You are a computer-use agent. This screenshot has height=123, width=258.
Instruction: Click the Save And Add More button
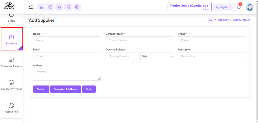coord(66,89)
